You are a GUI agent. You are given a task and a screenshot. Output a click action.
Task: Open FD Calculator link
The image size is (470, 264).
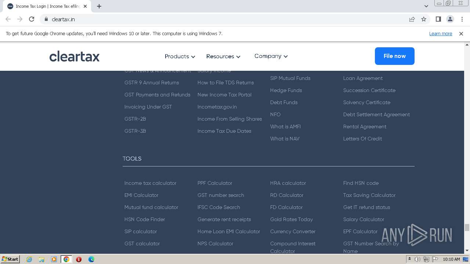286,207
